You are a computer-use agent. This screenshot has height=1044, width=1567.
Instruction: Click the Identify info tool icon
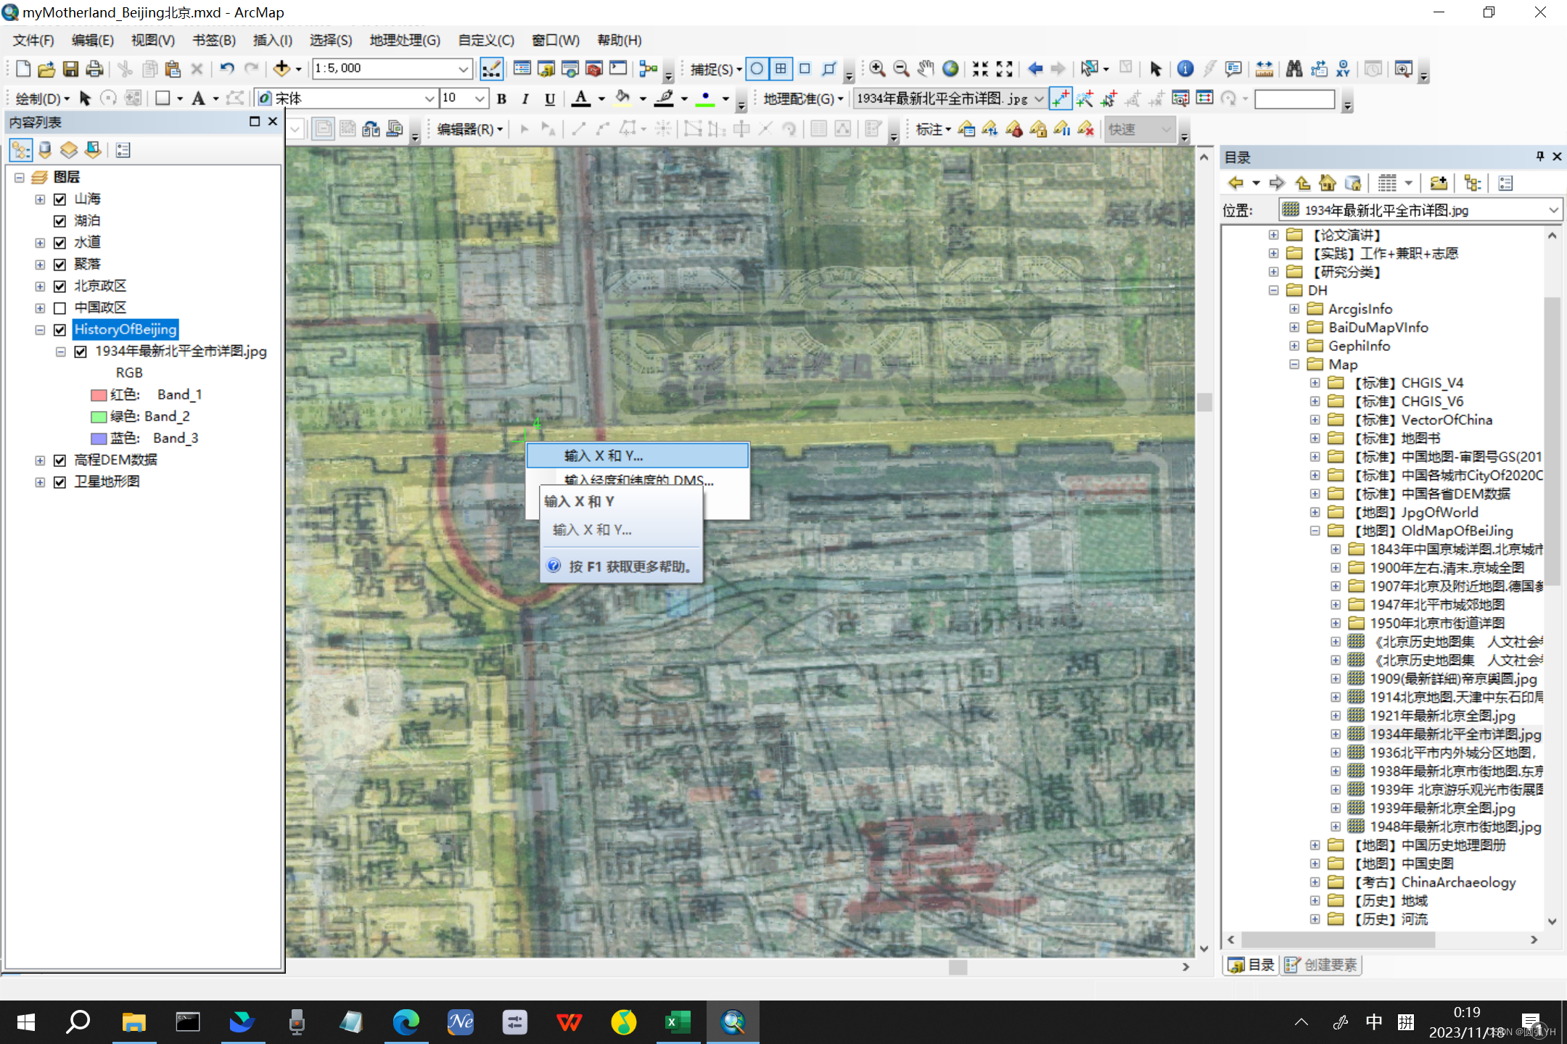(x=1185, y=69)
